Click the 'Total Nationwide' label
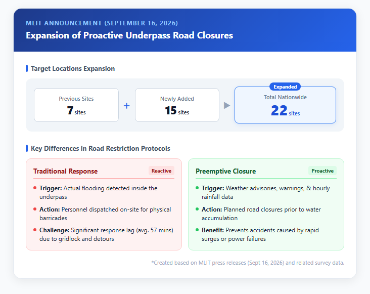370x294 pixels. [285, 97]
